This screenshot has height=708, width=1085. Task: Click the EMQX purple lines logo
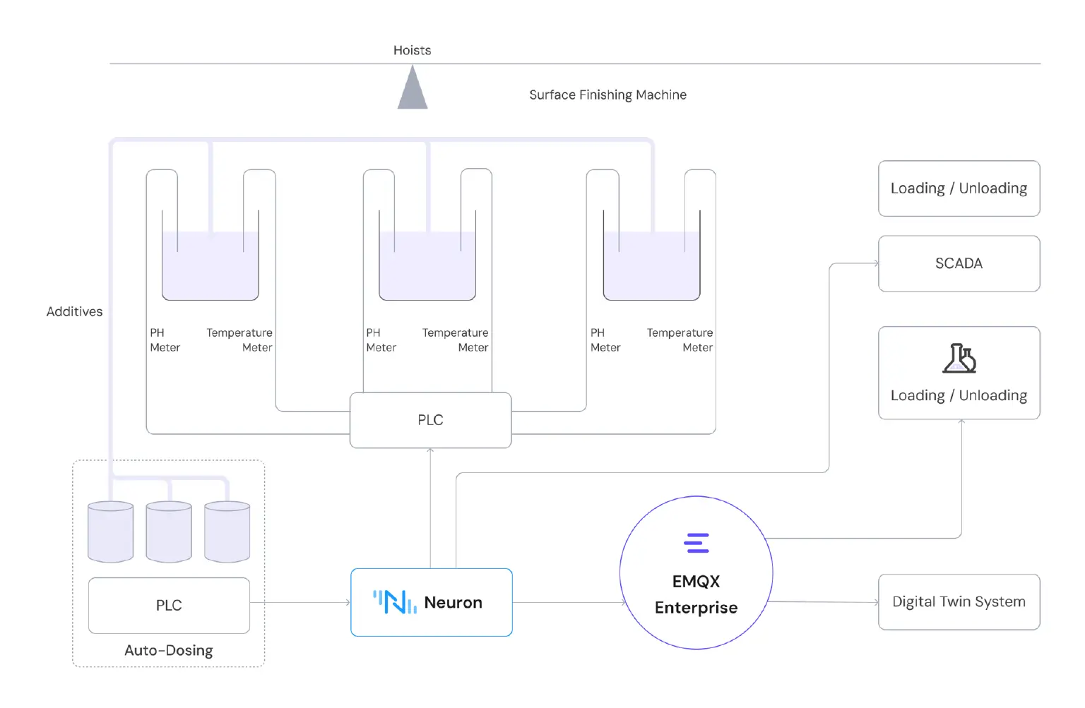coord(696,543)
